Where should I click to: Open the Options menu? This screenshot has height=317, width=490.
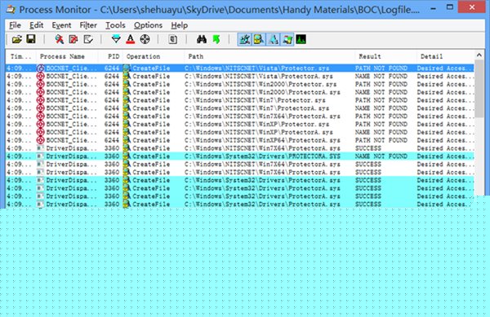(148, 25)
